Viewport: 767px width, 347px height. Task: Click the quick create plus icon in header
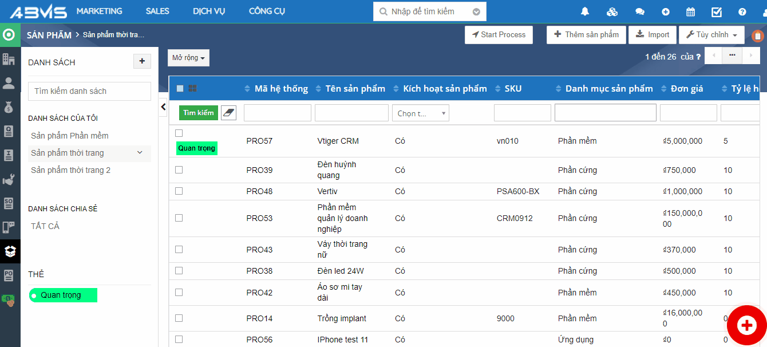pos(666,11)
